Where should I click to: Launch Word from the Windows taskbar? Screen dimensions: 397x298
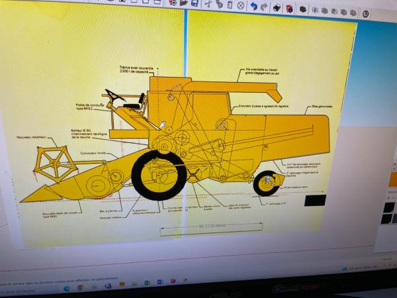(160, 283)
